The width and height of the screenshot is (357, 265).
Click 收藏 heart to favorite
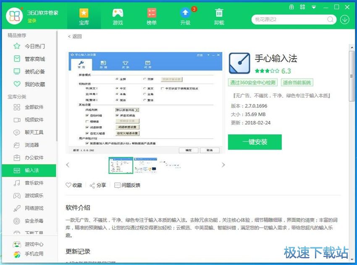click(x=74, y=185)
